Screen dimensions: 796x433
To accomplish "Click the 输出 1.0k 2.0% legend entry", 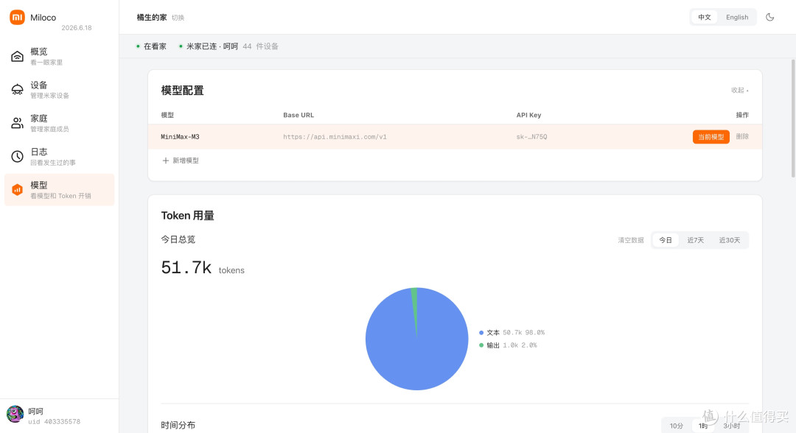I will (508, 345).
